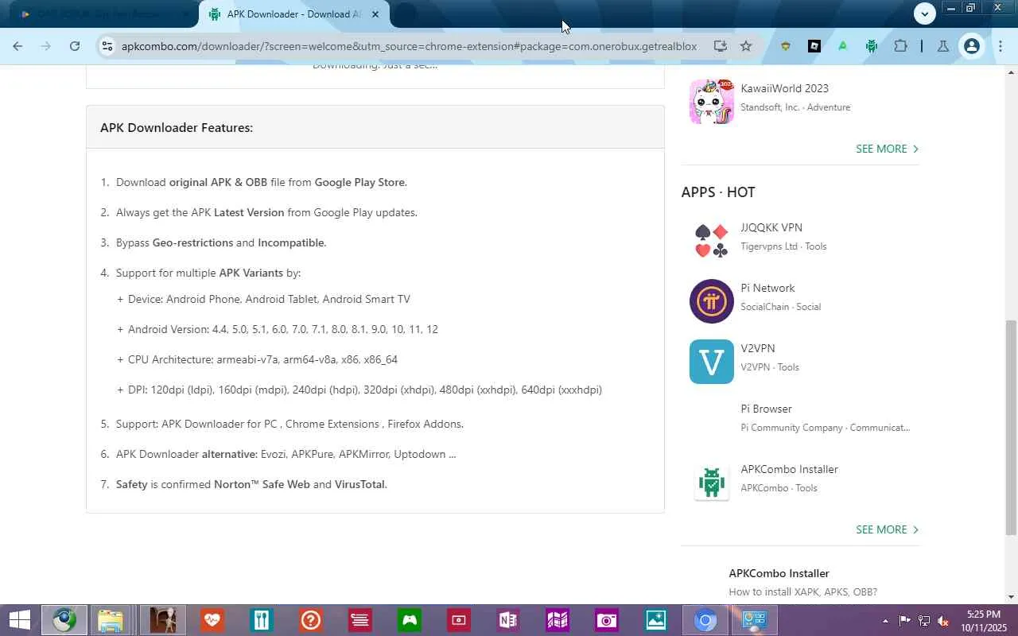Open the KawaiiWorld 2023 title link
1018x636 pixels.
pos(784,88)
